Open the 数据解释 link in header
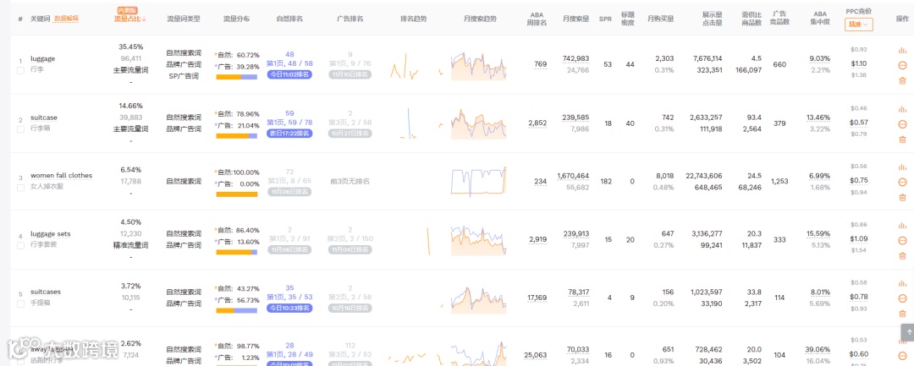 pyautogui.click(x=66, y=19)
